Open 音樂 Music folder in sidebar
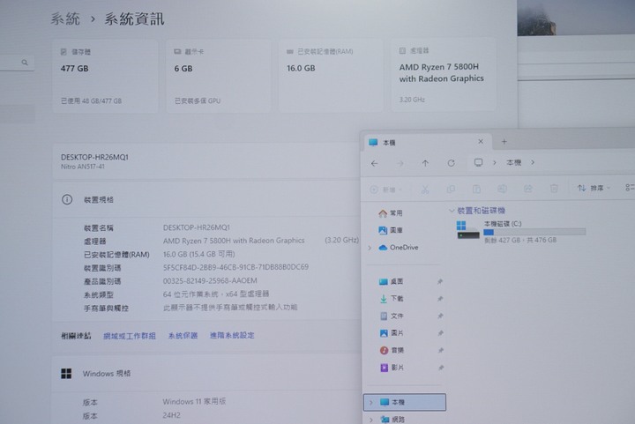635x424 pixels. [x=392, y=350]
